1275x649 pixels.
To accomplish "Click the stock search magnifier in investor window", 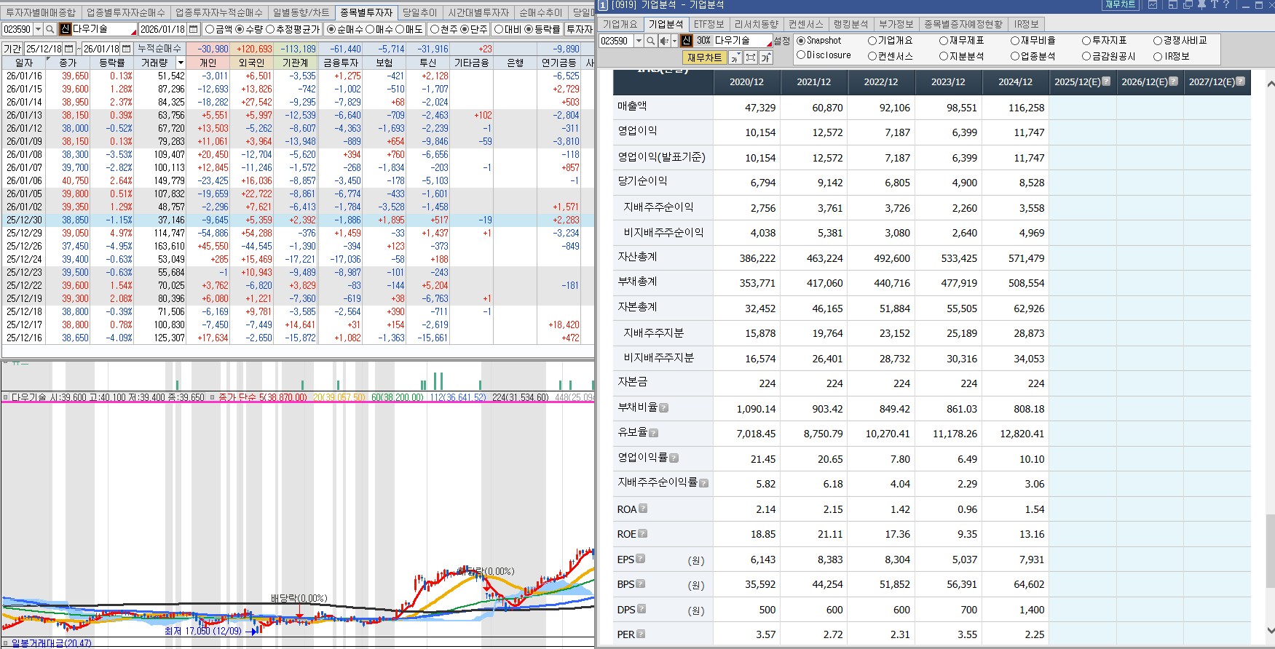I will [50, 29].
